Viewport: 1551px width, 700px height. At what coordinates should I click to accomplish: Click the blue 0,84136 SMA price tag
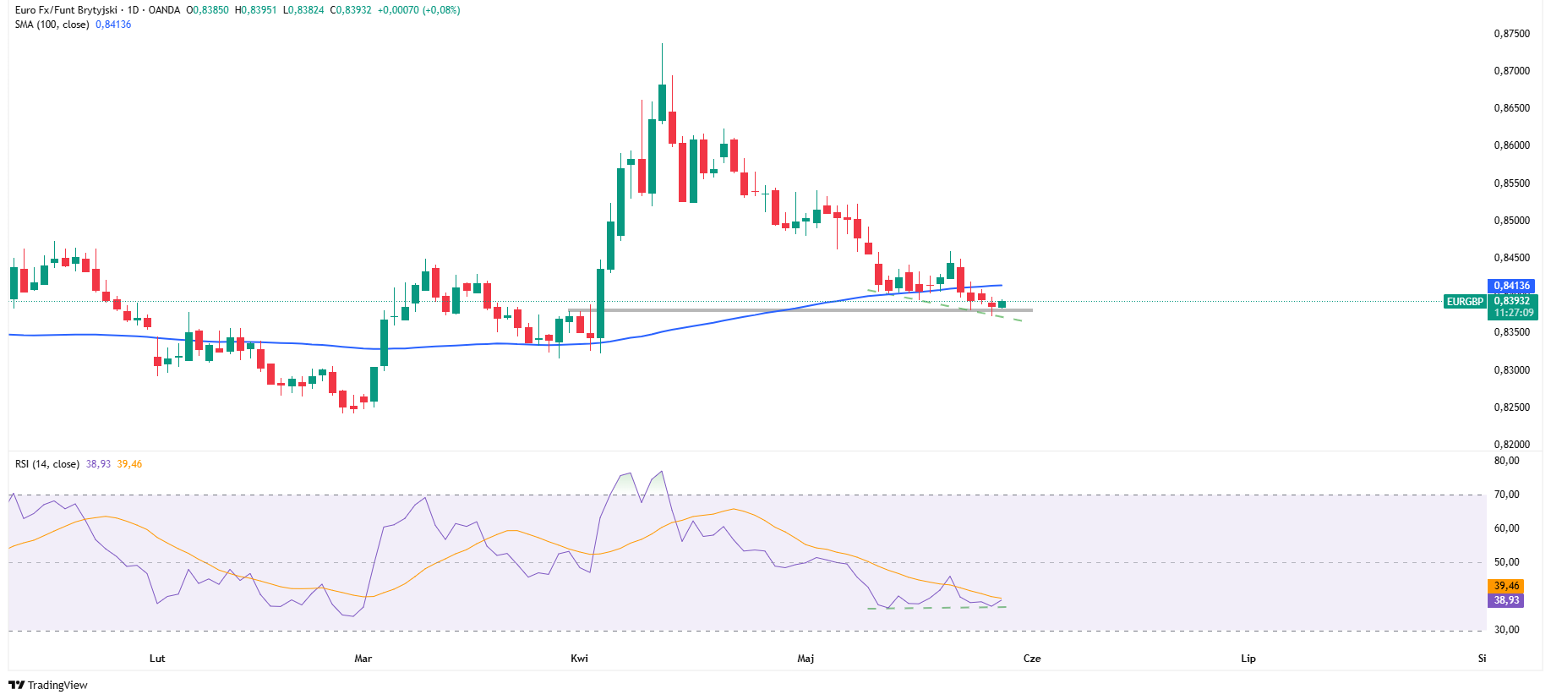pos(1511,286)
